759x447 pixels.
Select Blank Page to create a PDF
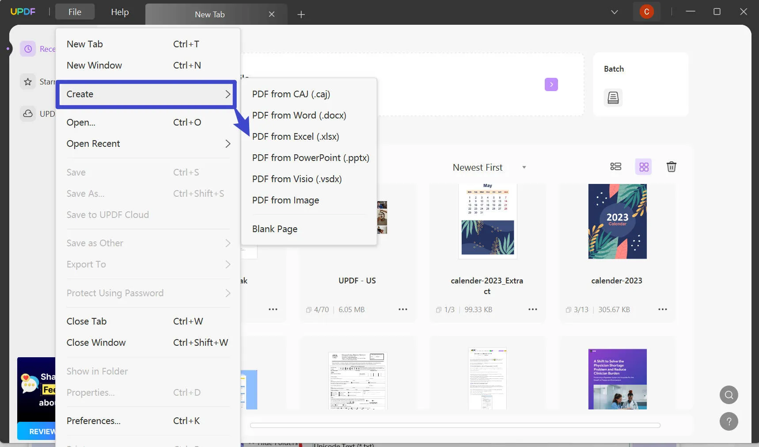click(274, 229)
